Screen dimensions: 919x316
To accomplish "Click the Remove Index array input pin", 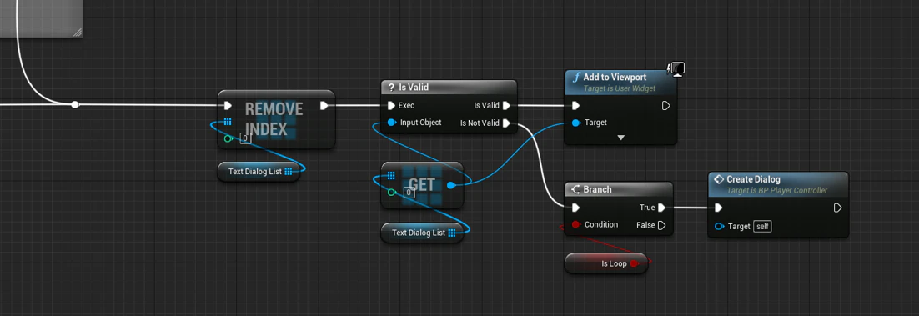I will pos(228,122).
